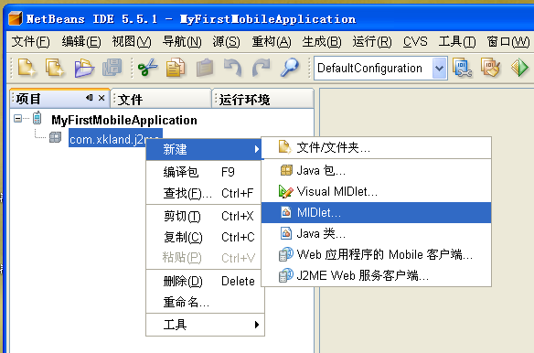Screen dimensions: 534x353
Task: Click the Open Project folder icon
Action: click(84, 68)
